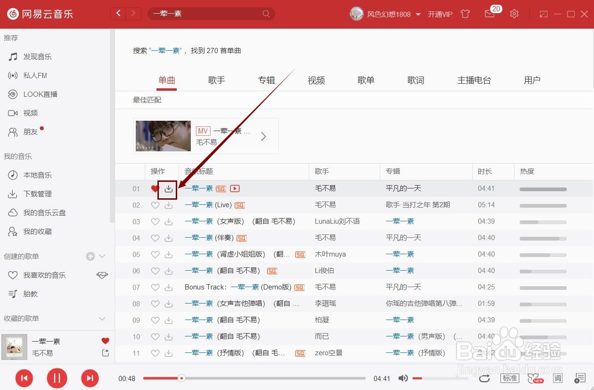Open message inbox with 20 badge

(490, 14)
